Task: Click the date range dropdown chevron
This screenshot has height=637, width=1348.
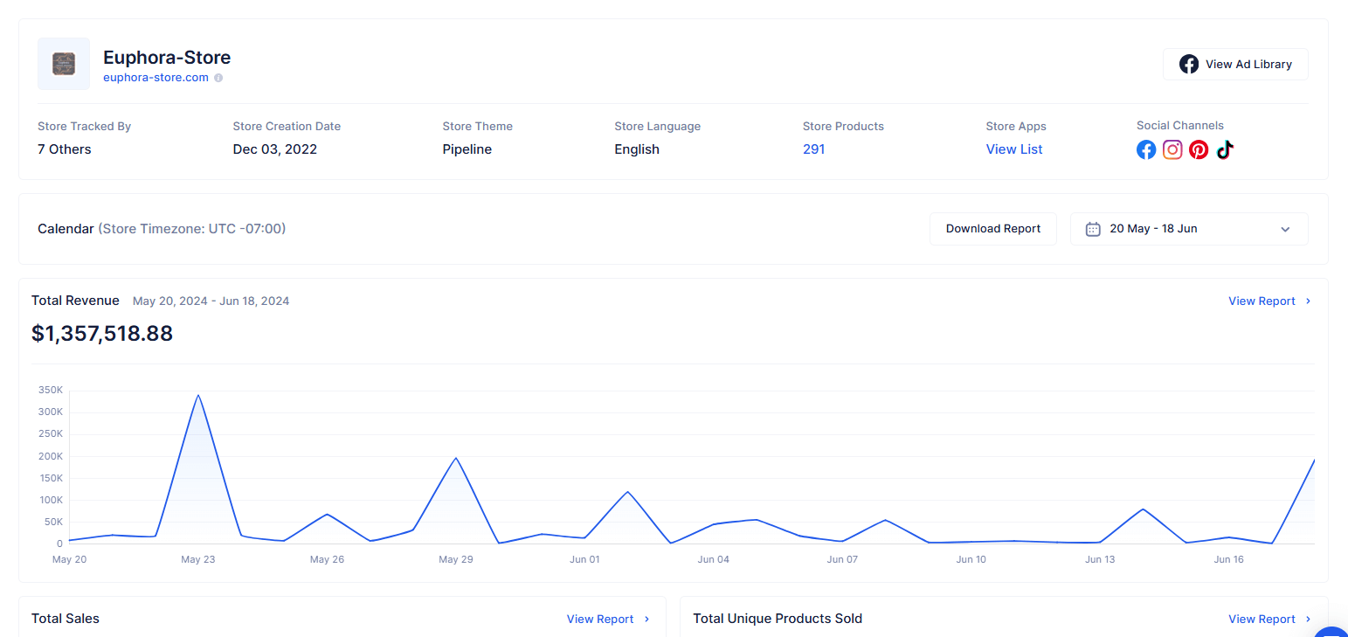Action: (x=1285, y=229)
